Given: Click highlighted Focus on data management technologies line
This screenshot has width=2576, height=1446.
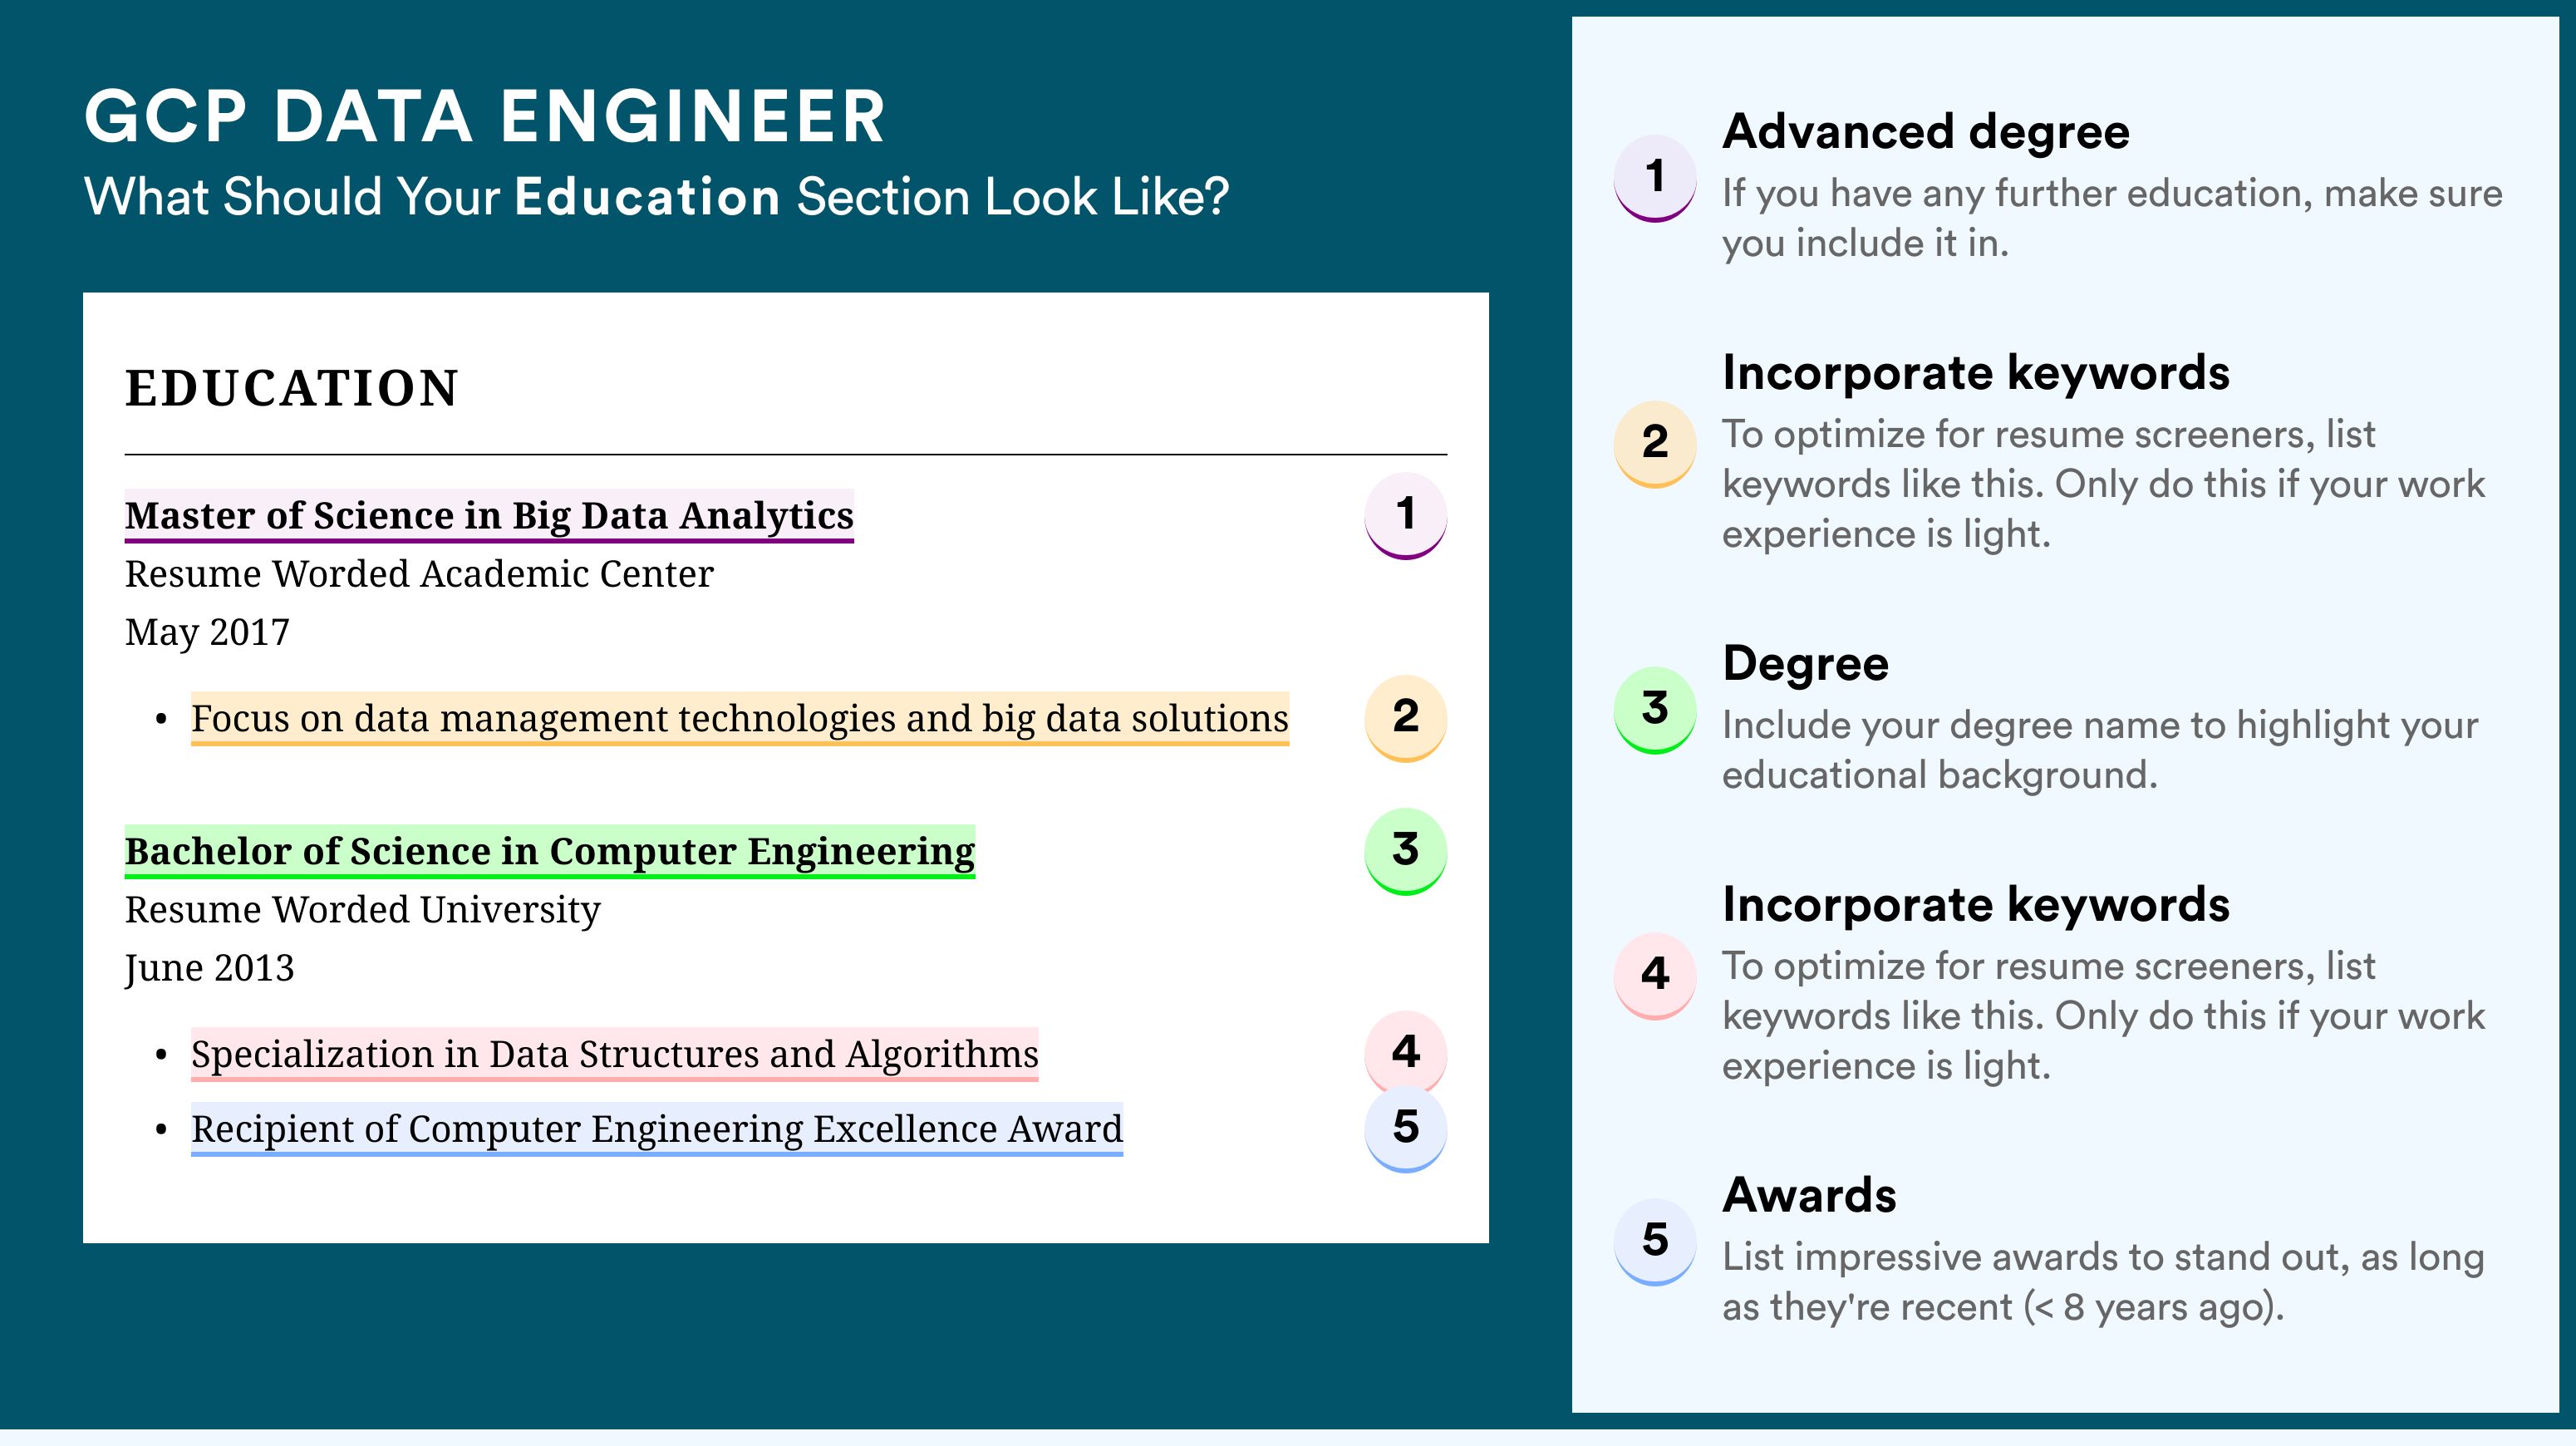Looking at the screenshot, I should click(740, 718).
